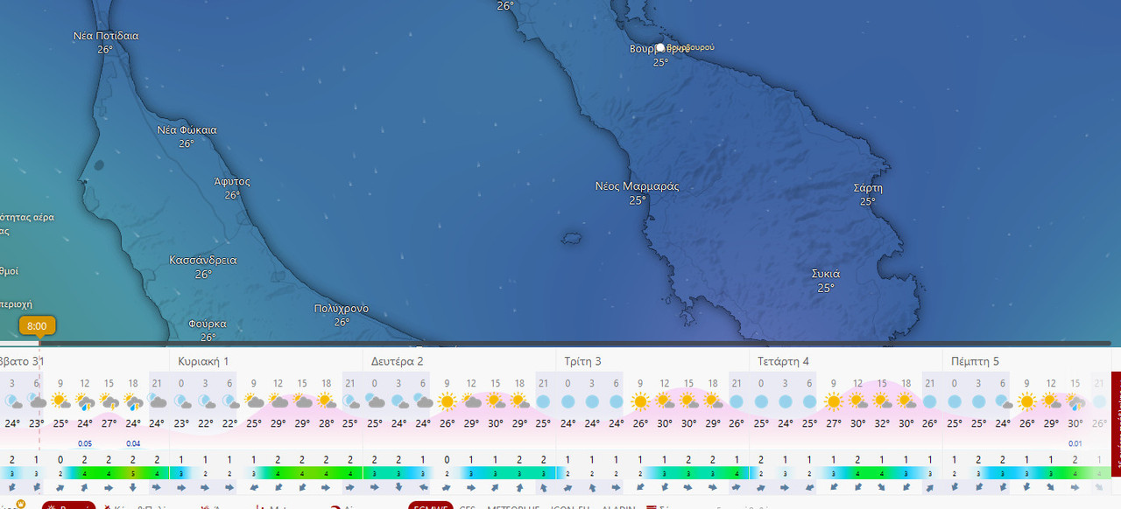Click sun icon for Πέμπτη 5 at 9

coord(1026,401)
